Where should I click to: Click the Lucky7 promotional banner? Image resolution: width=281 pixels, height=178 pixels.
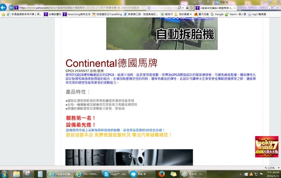267,147
